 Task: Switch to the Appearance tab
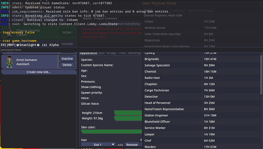pyautogui.click(x=88, y=53)
